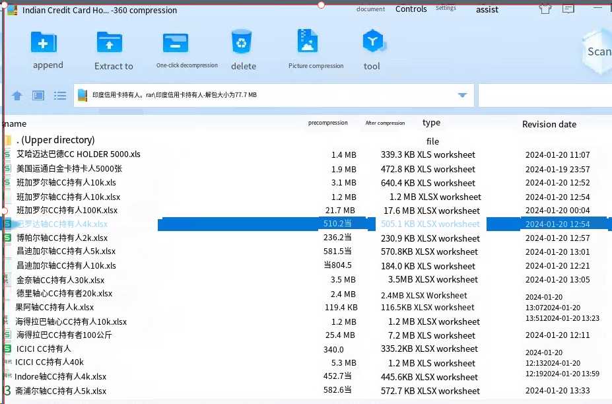Image resolution: width=612 pixels, height=404 pixels.
Task: Select file ICICI CC持有人40k
Action: [x=49, y=362]
